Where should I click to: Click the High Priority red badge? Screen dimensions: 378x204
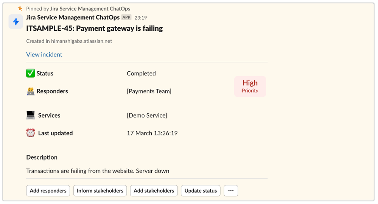click(x=250, y=86)
